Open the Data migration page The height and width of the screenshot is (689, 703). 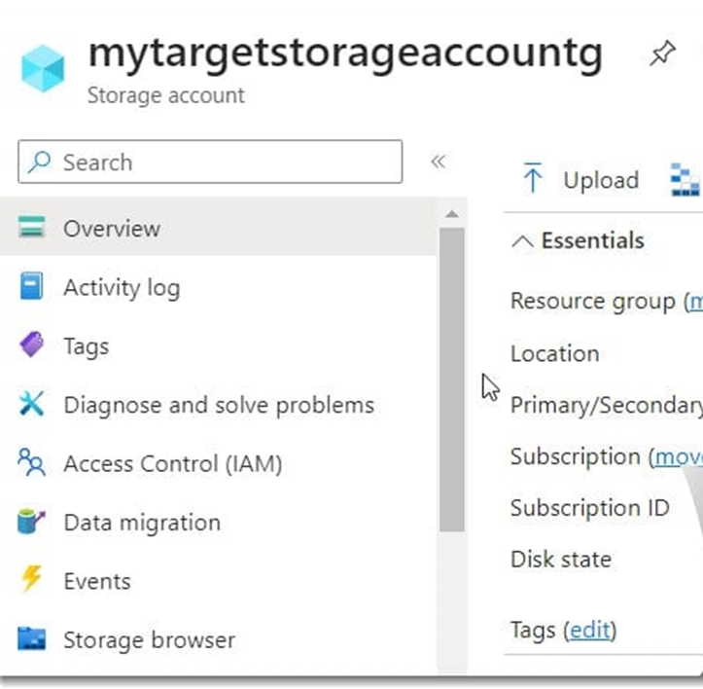[218, 521]
